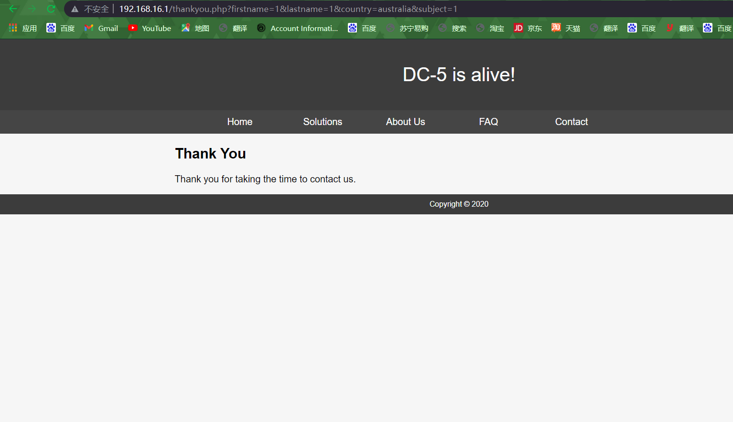Open the 搜索 bookmark

point(452,28)
